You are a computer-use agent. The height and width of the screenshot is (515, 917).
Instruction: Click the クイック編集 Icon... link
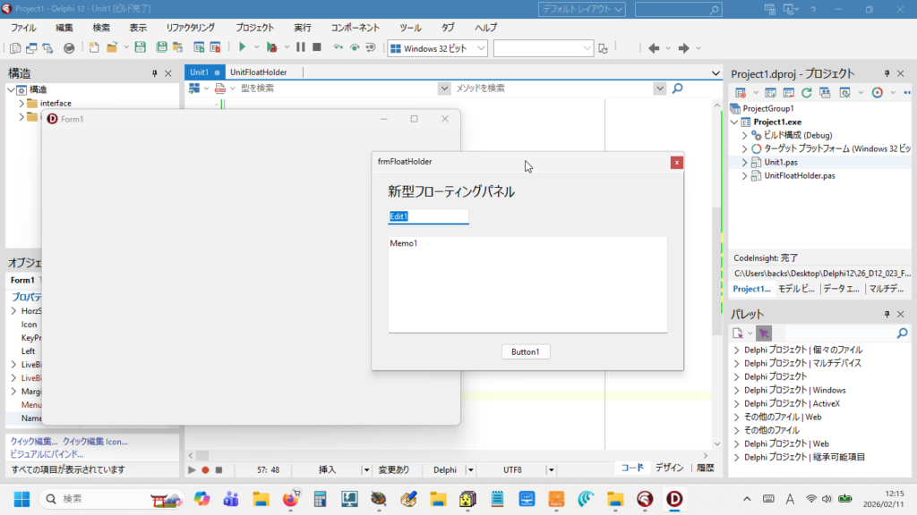coord(95,442)
